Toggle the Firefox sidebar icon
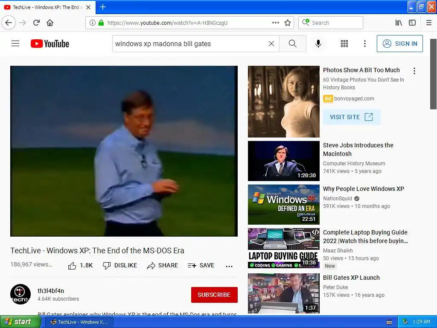The height and width of the screenshot is (328, 437). pyautogui.click(x=412, y=23)
